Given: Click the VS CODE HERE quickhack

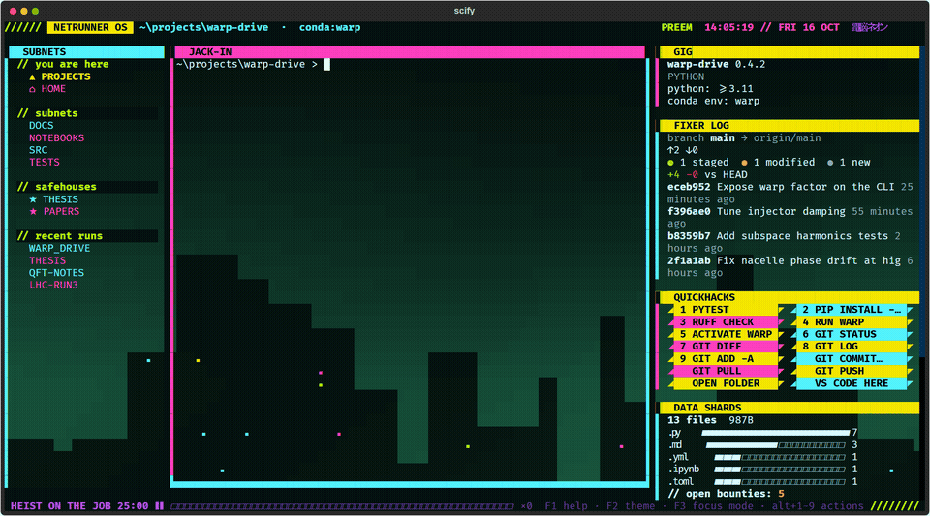Looking at the screenshot, I should point(852,383).
